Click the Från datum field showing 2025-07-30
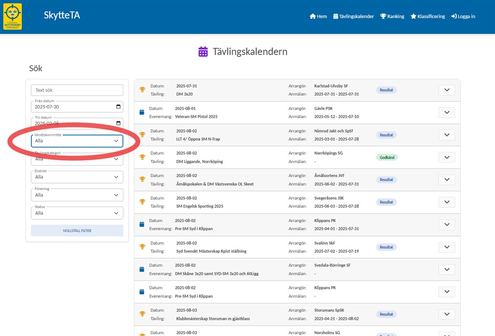Viewport: 495px width, 336px height. [77, 106]
